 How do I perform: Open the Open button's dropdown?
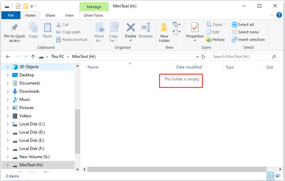pos(225,25)
